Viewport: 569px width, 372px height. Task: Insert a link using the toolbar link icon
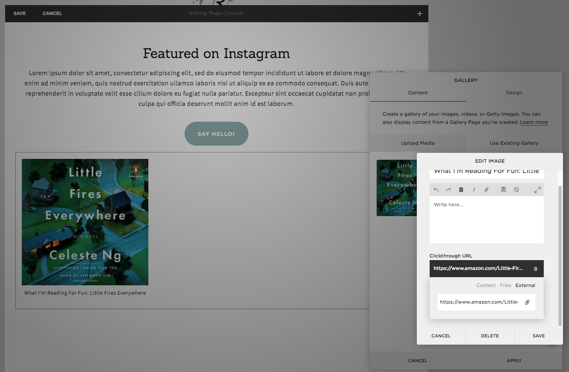(486, 190)
